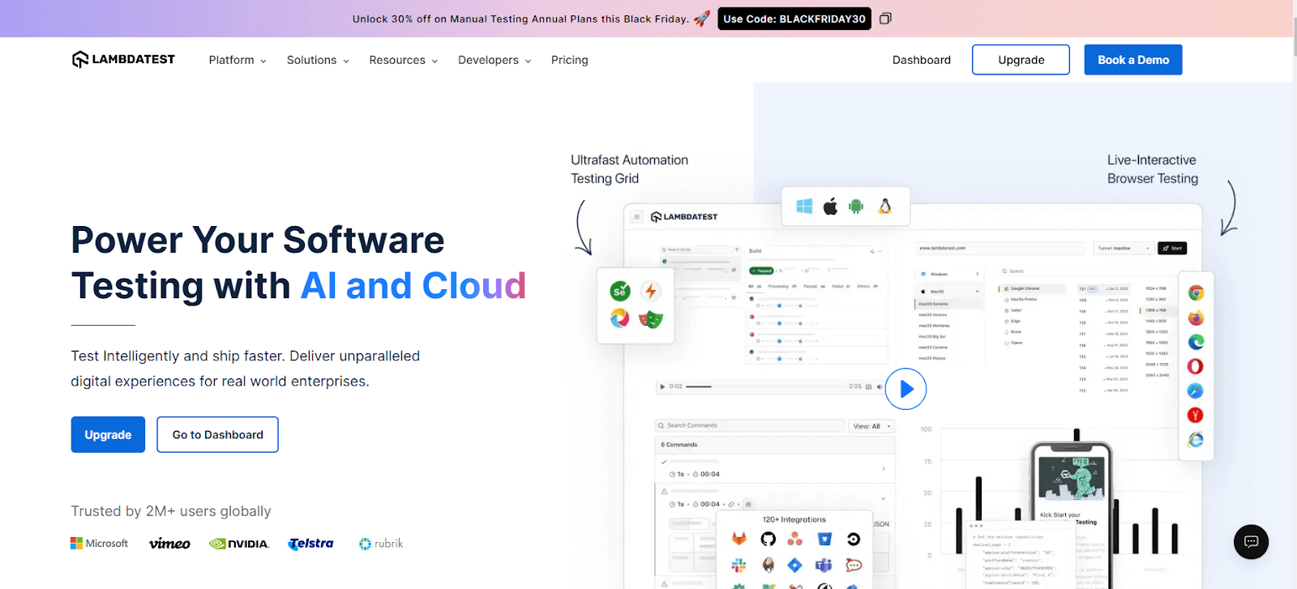
Task: Click the CircleCI icon under Integrations
Action: point(854,539)
